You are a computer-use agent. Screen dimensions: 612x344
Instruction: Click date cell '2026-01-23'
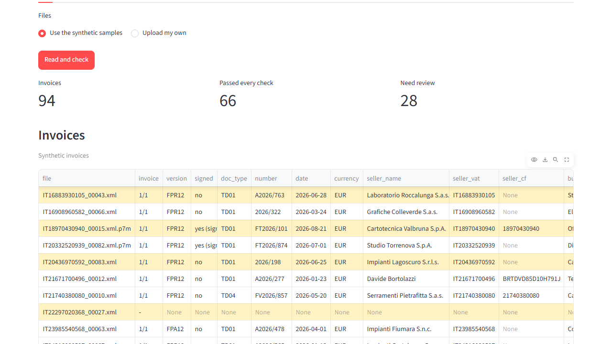[311, 279]
